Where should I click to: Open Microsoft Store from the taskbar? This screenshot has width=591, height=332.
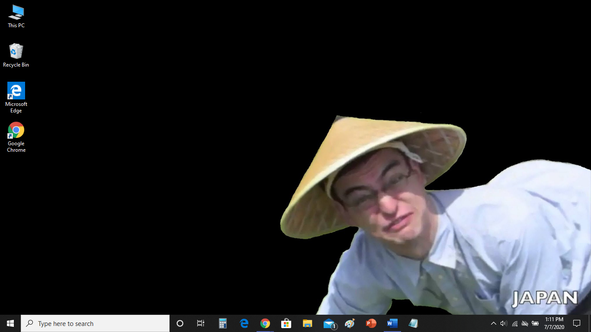coord(286,323)
